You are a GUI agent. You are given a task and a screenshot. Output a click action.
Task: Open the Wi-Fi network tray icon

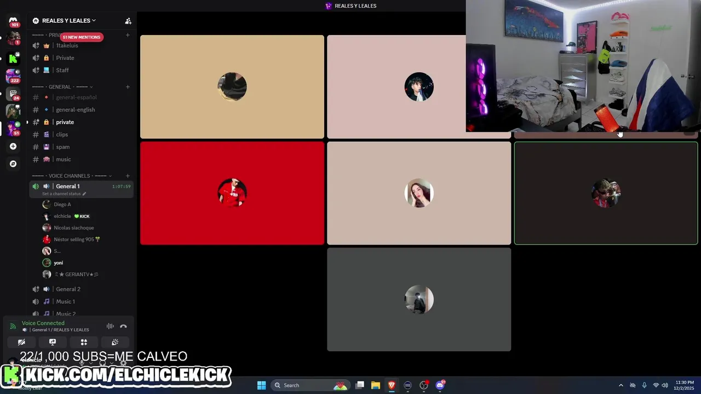coord(656,385)
